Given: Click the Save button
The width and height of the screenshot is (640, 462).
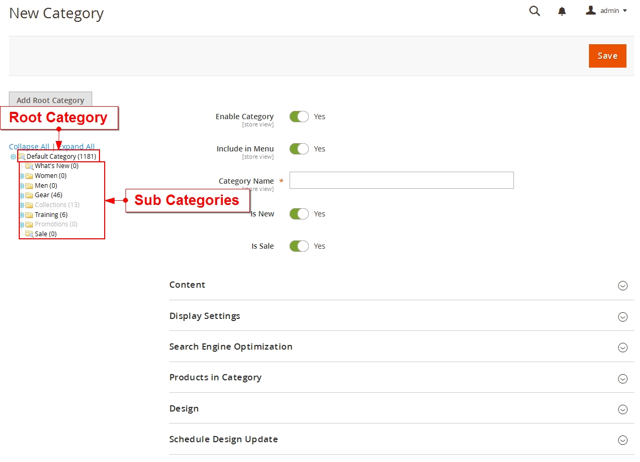Looking at the screenshot, I should pos(607,56).
